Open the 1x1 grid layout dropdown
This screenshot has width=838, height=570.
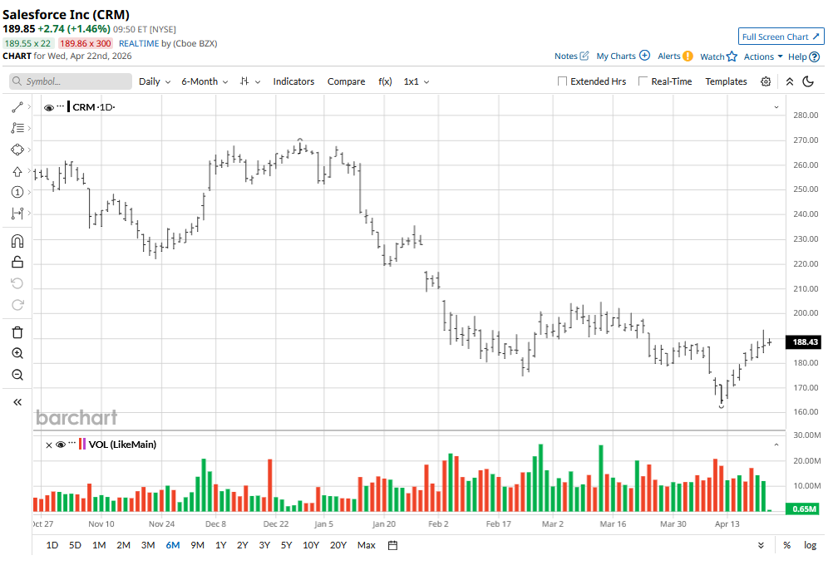click(417, 81)
